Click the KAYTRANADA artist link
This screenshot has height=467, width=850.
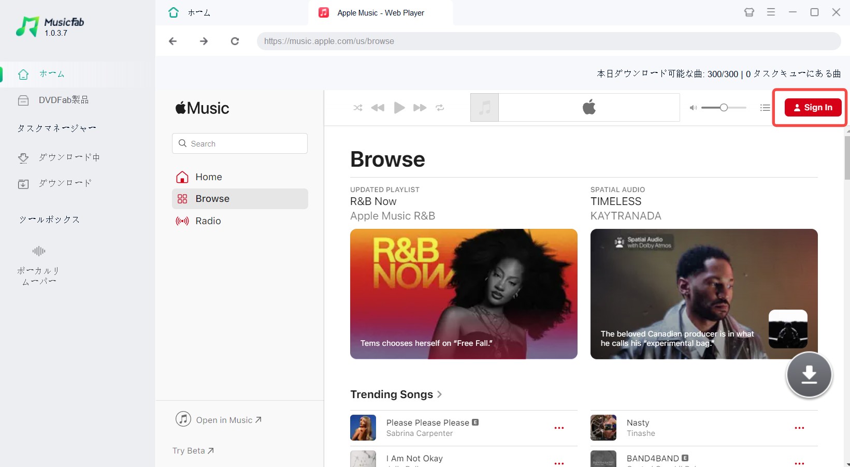pos(626,216)
